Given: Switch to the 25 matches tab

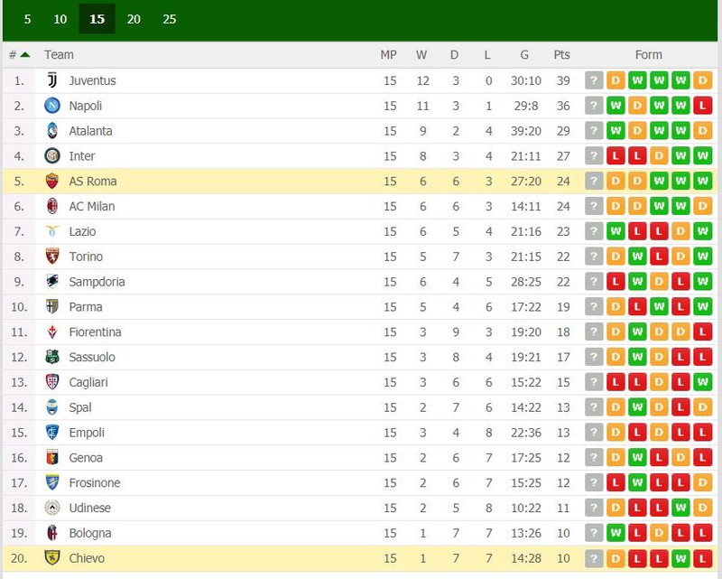Looking at the screenshot, I should (x=170, y=19).
